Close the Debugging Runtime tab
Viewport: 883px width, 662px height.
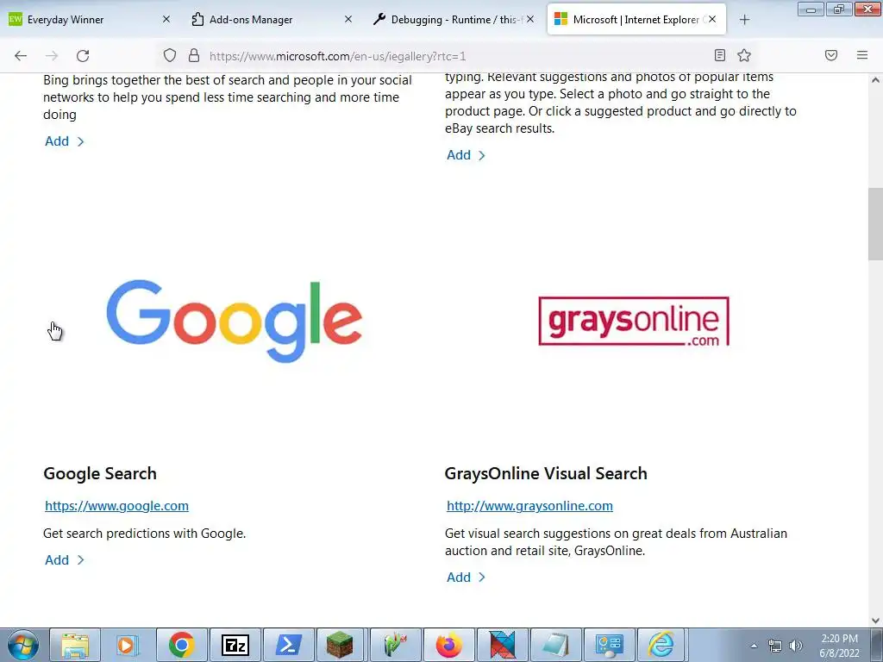pyautogui.click(x=530, y=19)
